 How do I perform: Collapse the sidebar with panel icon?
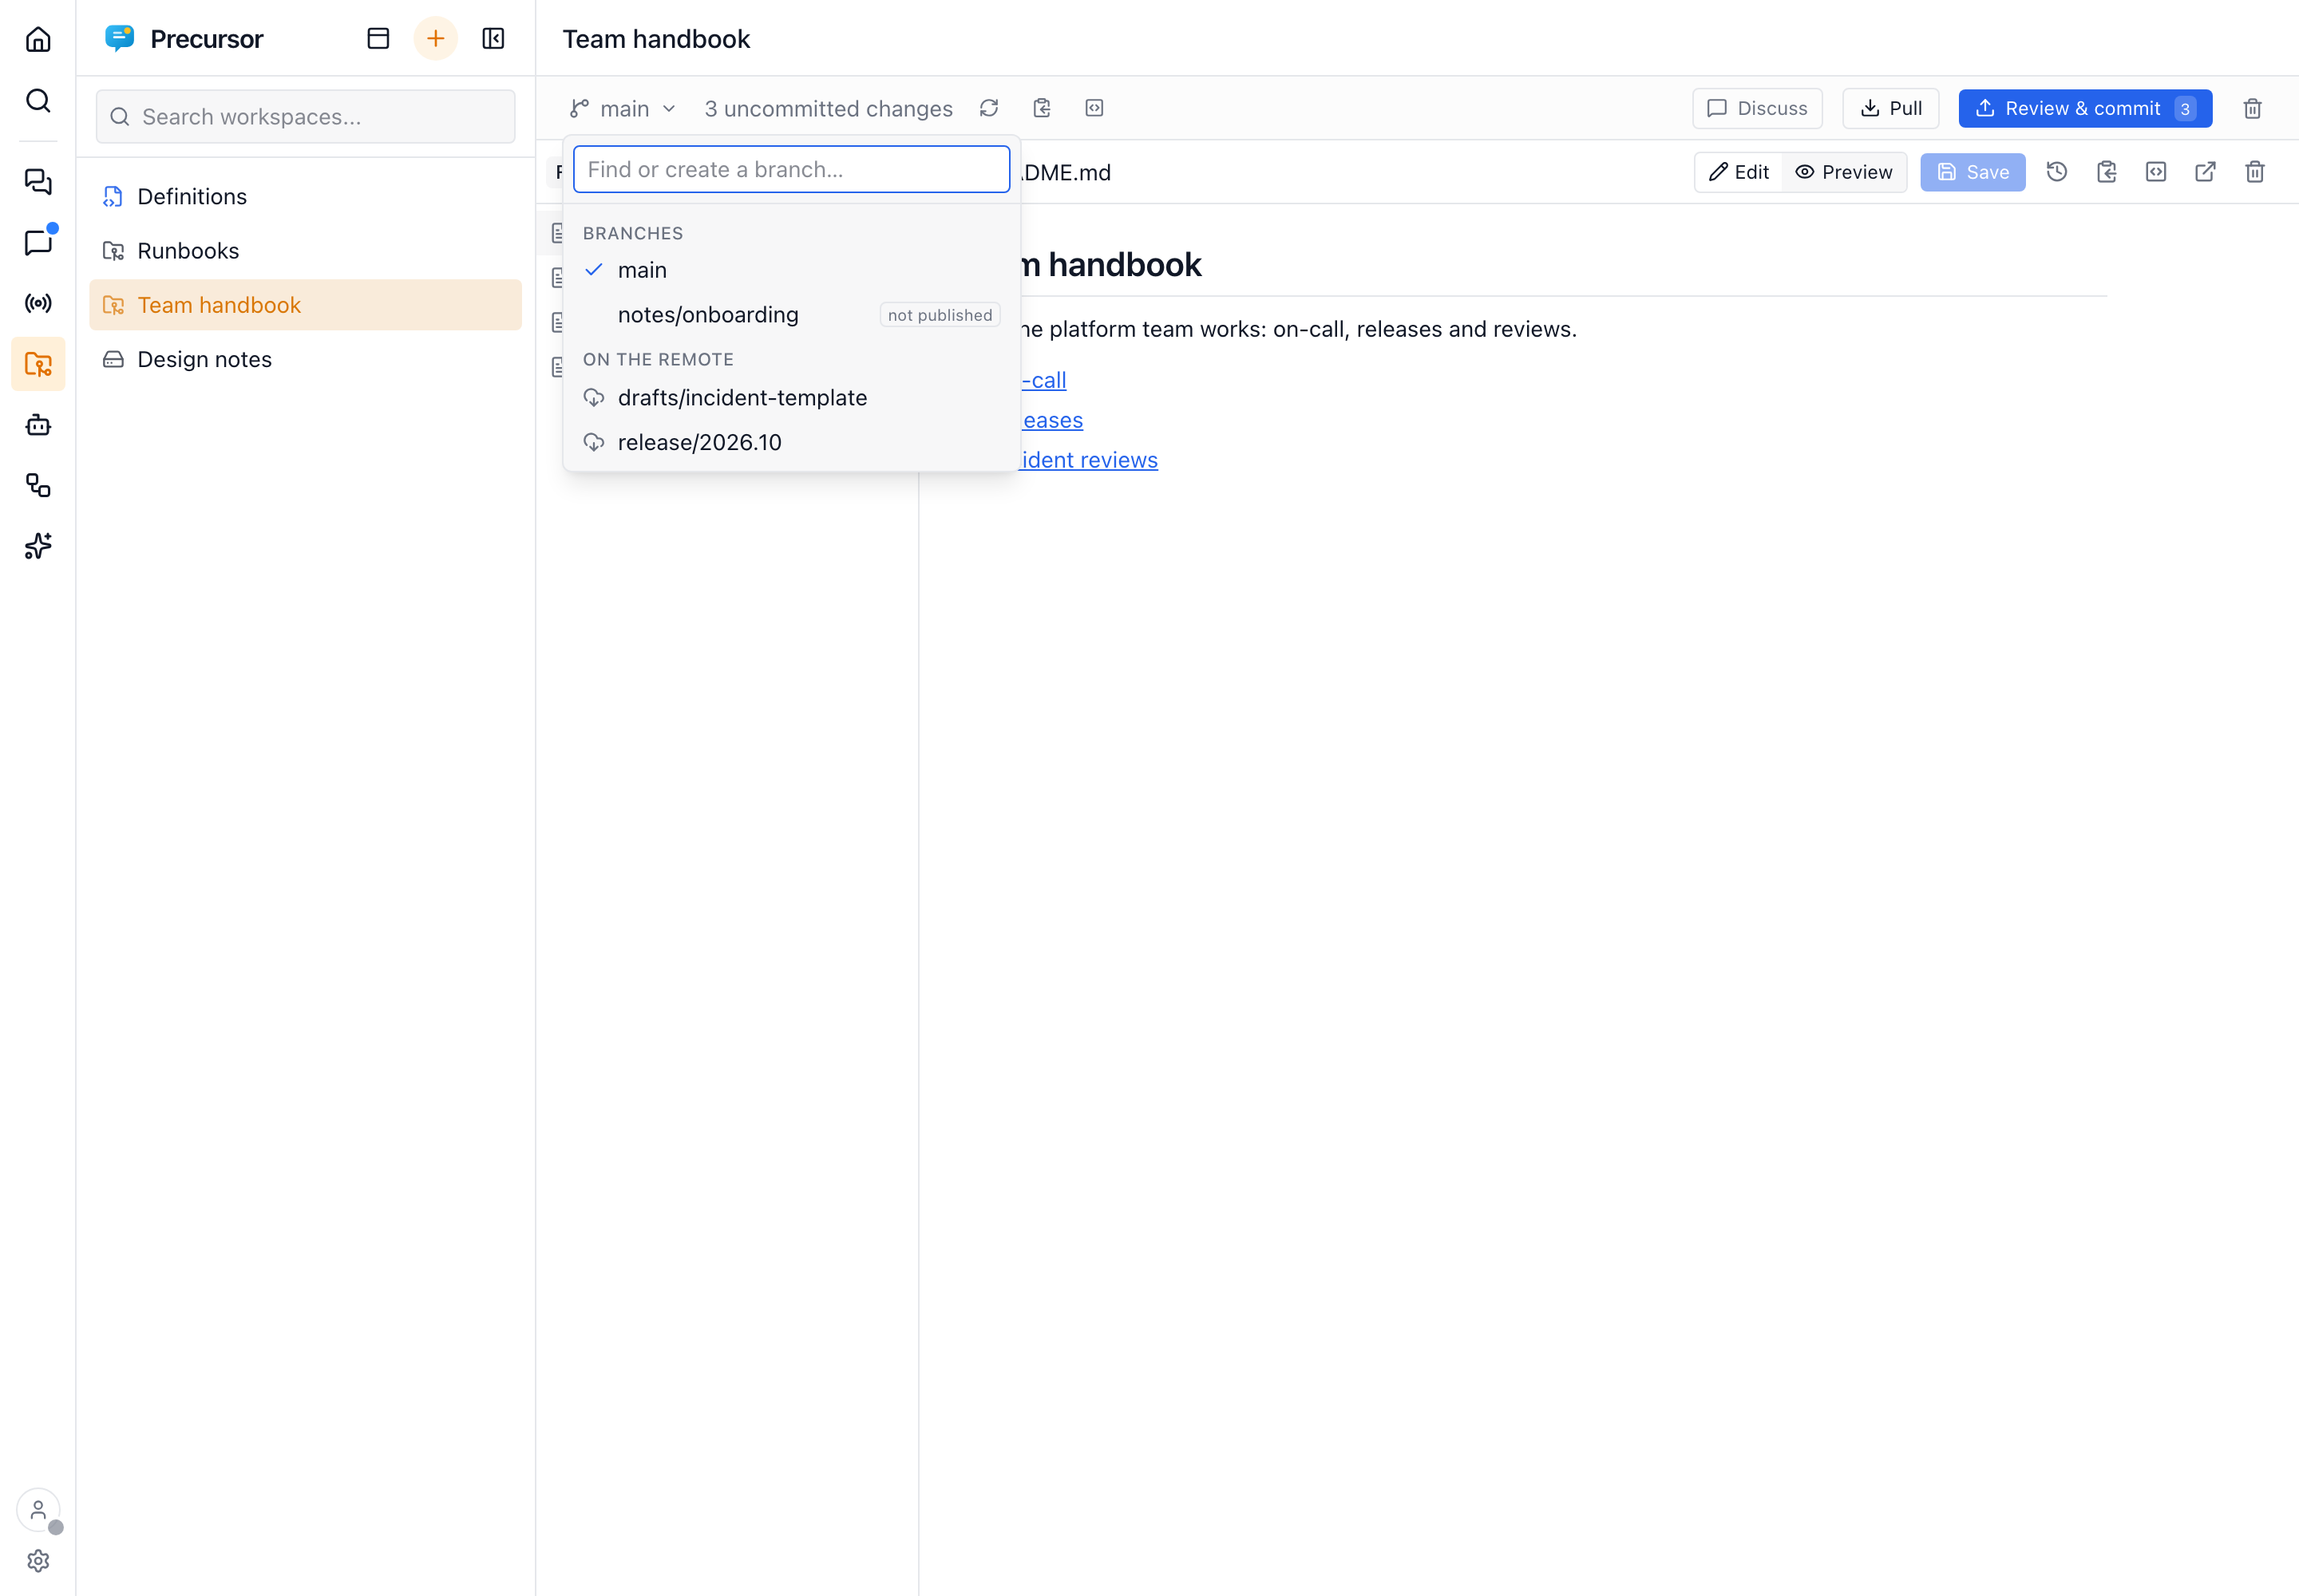click(x=493, y=38)
